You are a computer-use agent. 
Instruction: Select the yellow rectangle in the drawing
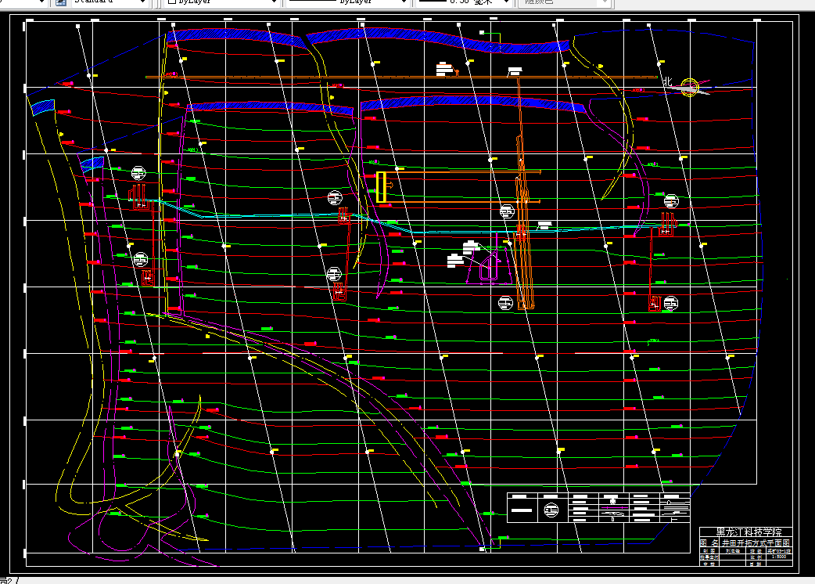pyautogui.click(x=381, y=187)
